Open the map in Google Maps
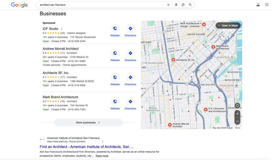Screen dimensions: 272x160 (228, 26)
